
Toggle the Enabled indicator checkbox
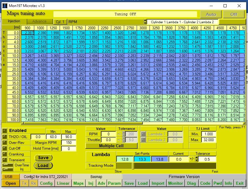(4, 131)
